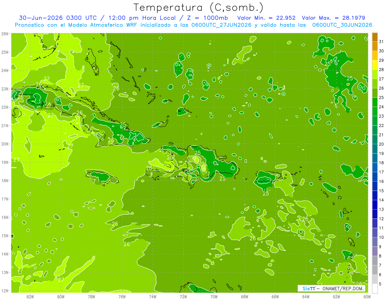Screen dimensions: 390x301
Task: Click the 72W longitude axis label
Action: coord(183,296)
